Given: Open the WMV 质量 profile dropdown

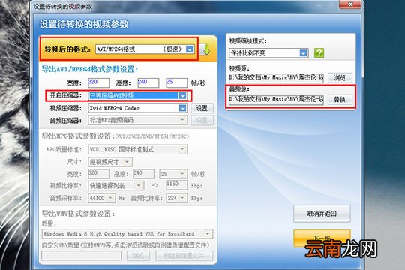Looking at the screenshot, I should tap(127, 234).
